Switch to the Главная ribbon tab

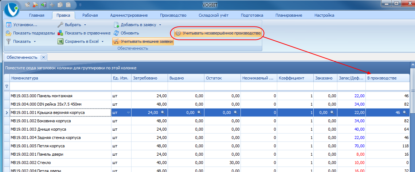[36, 15]
